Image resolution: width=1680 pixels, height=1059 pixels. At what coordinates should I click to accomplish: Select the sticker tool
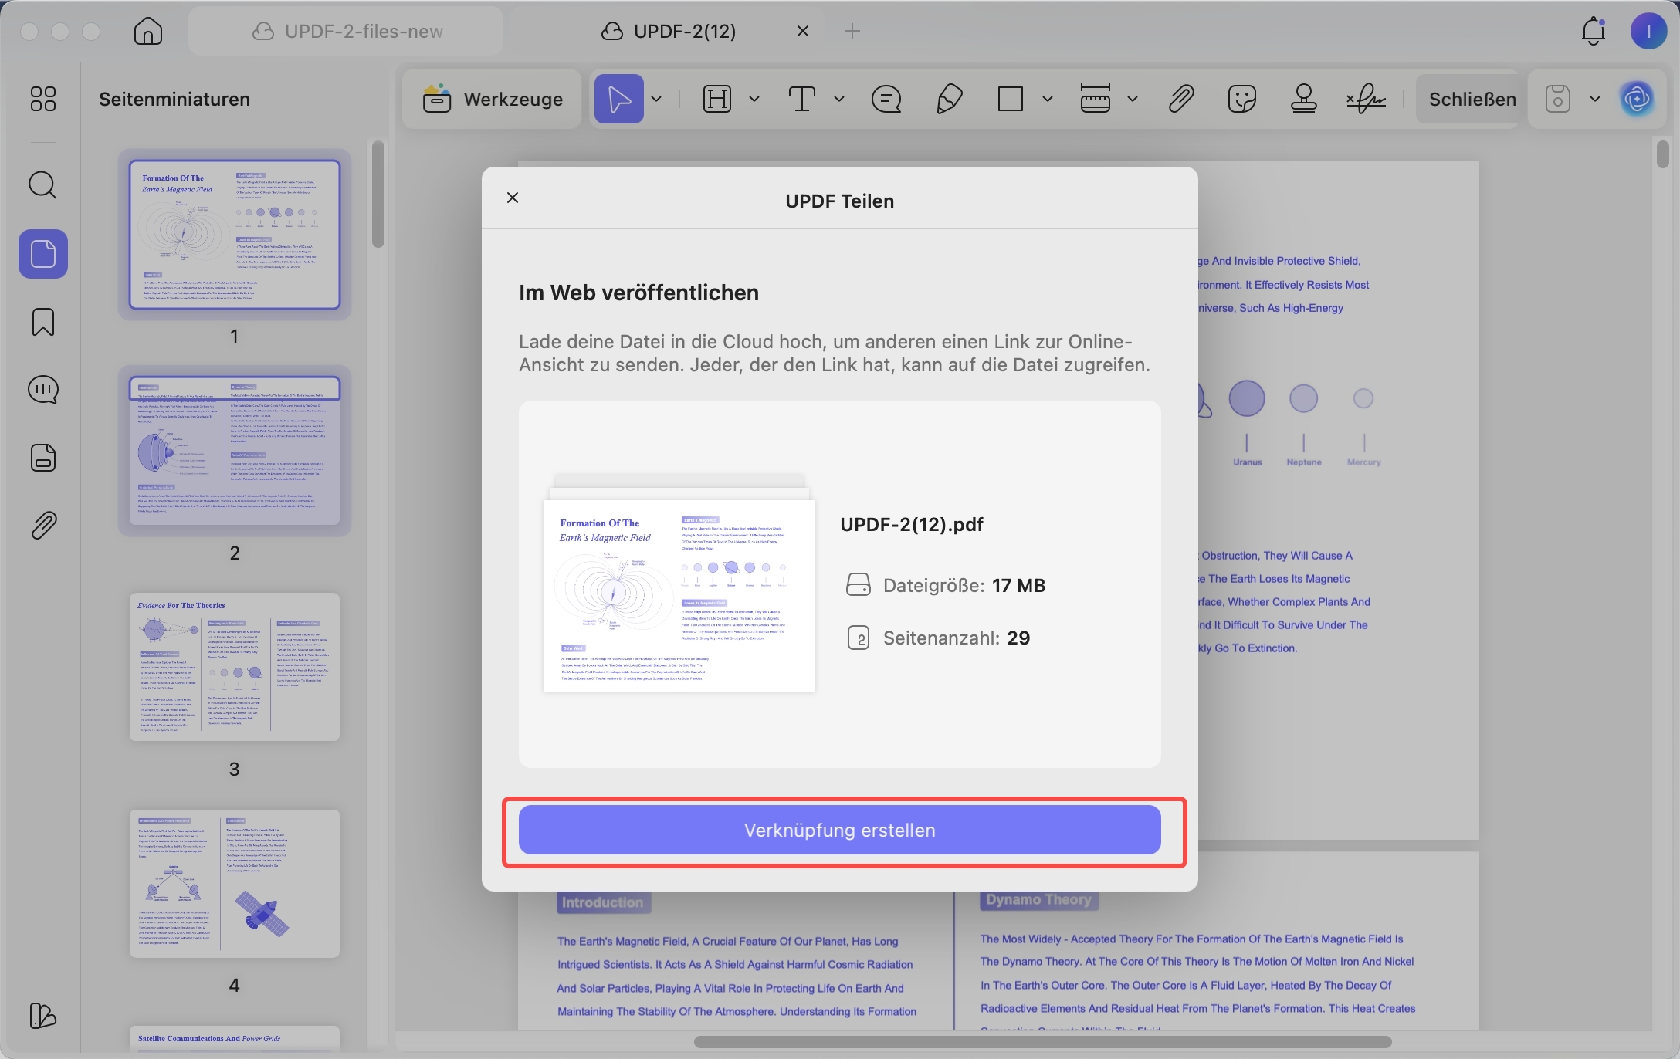tap(1242, 99)
